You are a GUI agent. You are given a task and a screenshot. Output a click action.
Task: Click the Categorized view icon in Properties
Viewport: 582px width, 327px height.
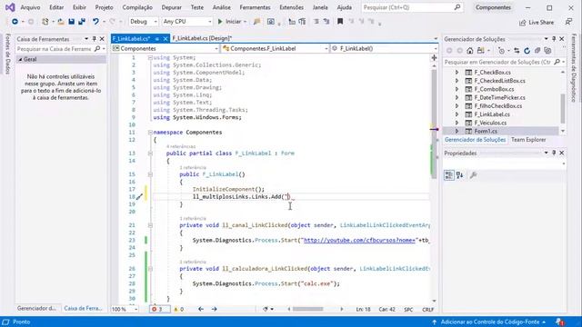(448, 175)
